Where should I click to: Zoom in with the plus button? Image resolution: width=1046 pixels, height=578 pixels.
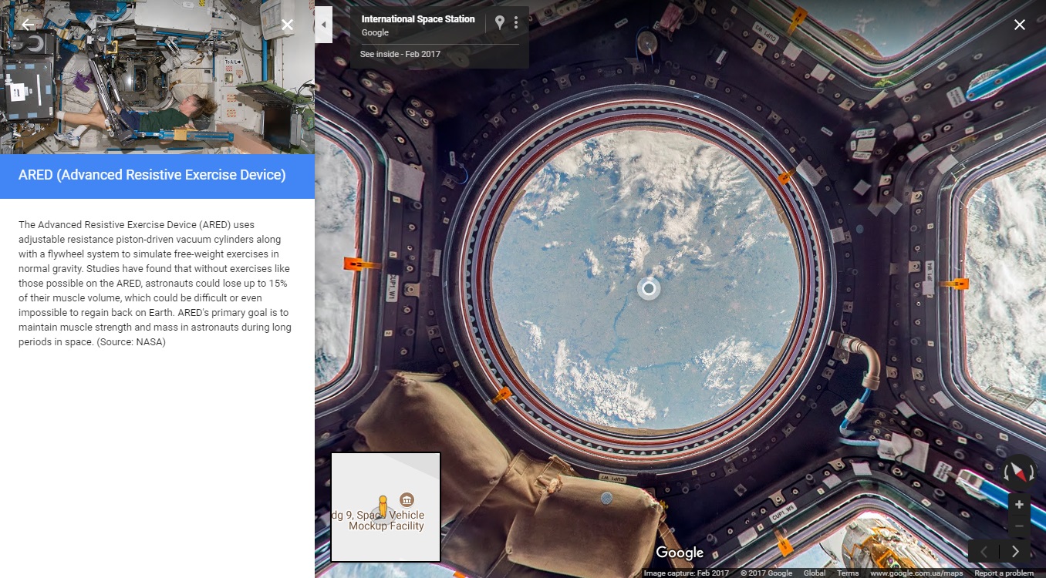(1019, 505)
